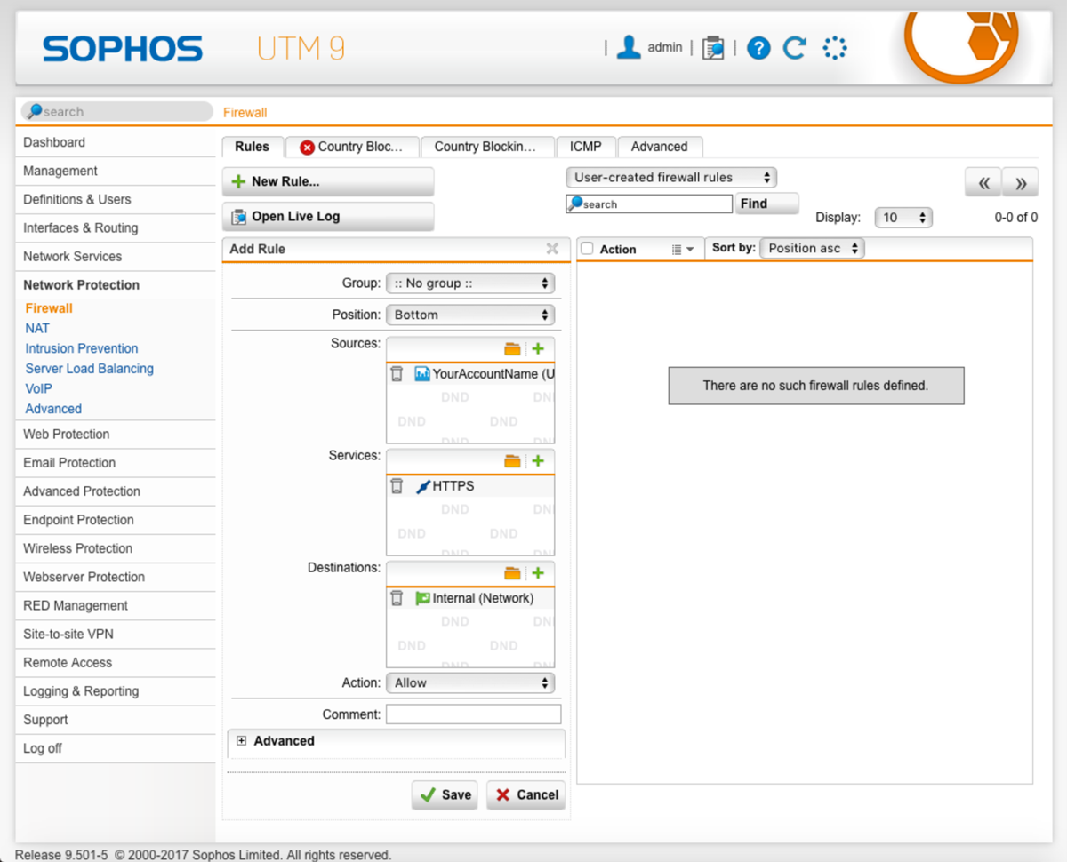
Task: Open the clipboard object list icon
Action: click(x=713, y=48)
